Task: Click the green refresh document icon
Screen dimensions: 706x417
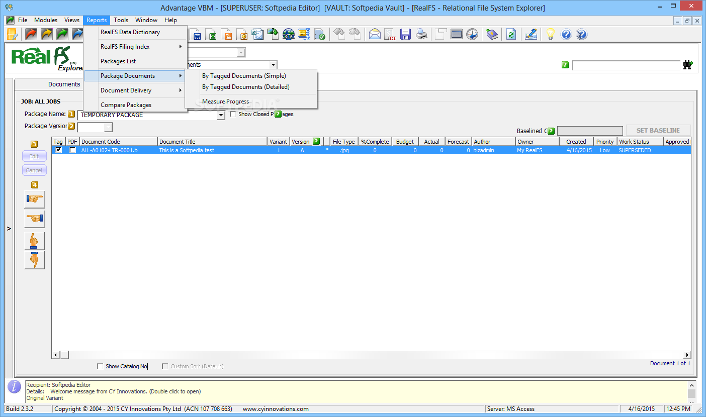Action: 511,34
